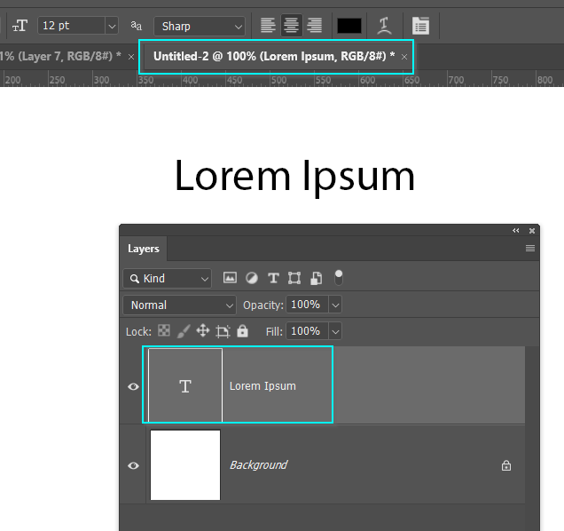Image resolution: width=564 pixels, height=531 pixels.
Task: Prevent auto-nesting artboard lock icon
Action: click(x=223, y=331)
